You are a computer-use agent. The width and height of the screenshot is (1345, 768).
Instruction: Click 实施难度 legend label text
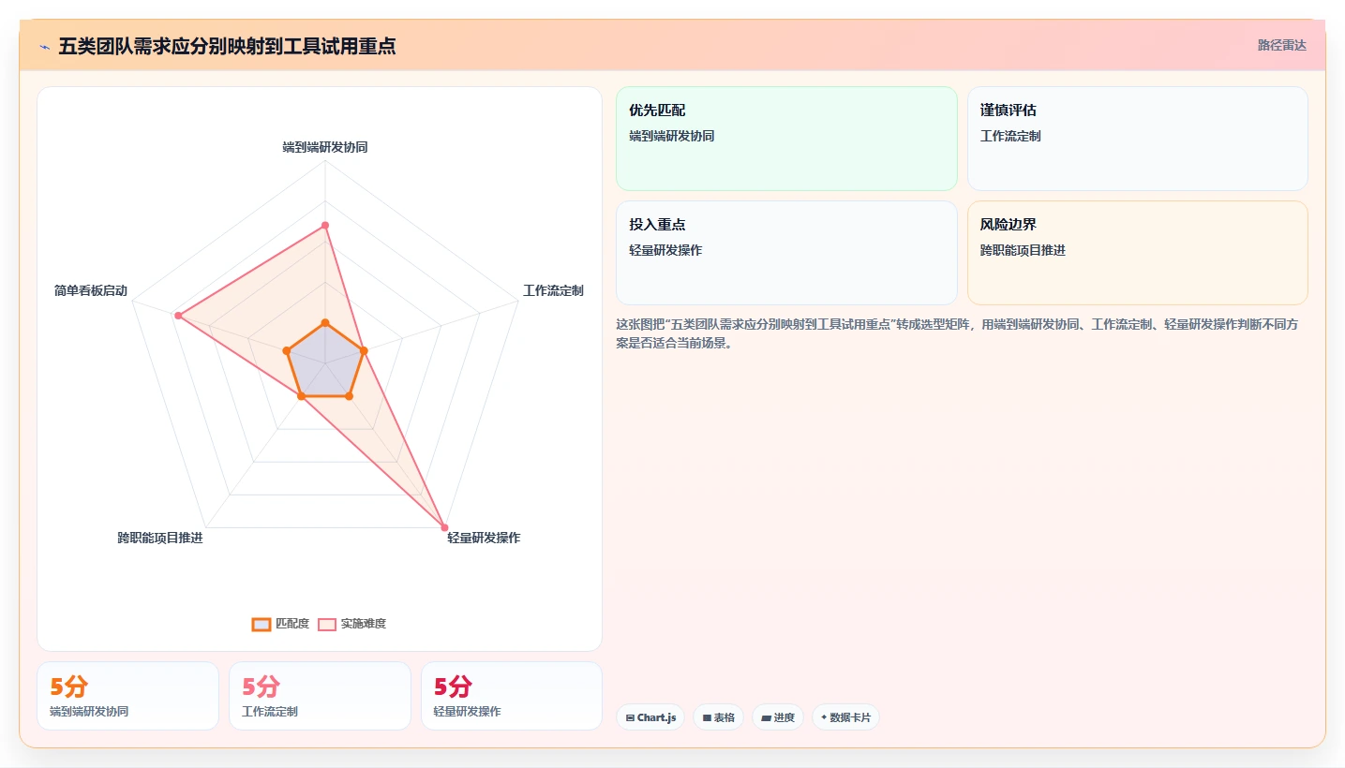364,624
